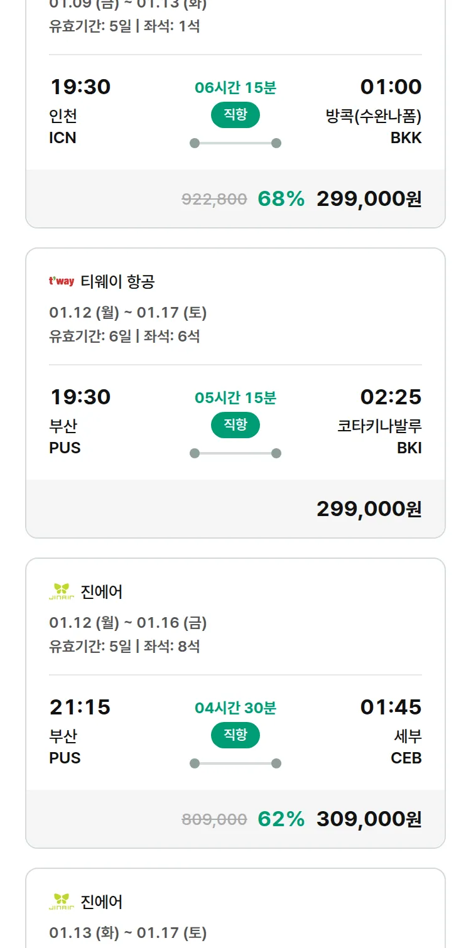The image size is (471, 948).
Task: Click the 68% discount label
Action: pyautogui.click(x=281, y=199)
